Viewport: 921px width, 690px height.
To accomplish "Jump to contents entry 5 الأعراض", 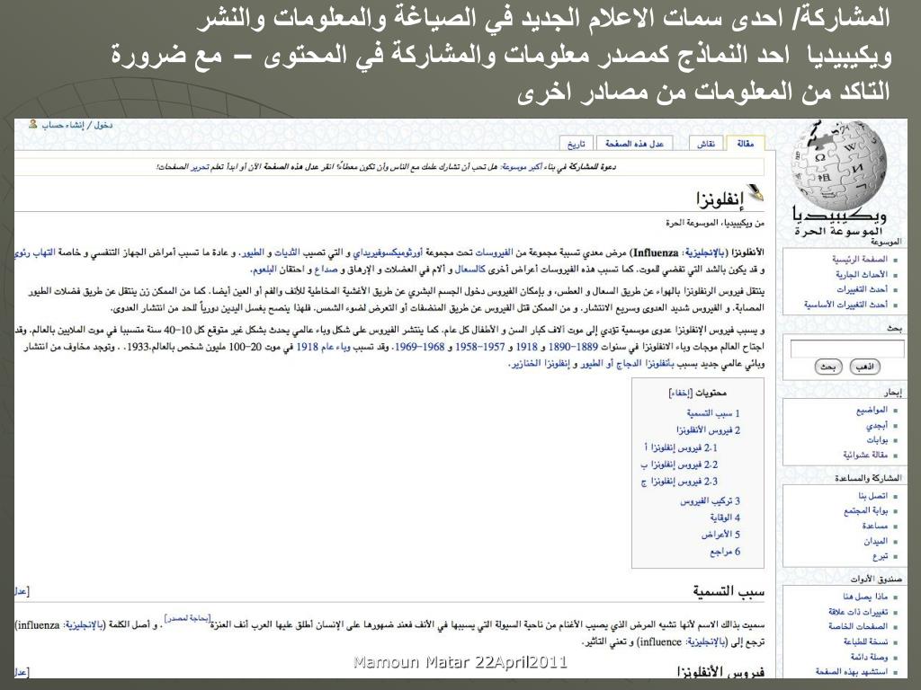I will click(720, 535).
